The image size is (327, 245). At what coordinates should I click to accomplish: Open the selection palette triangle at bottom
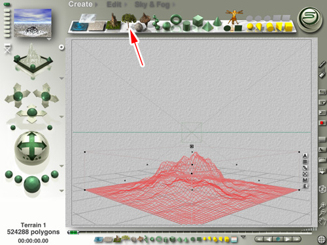pos(243,237)
